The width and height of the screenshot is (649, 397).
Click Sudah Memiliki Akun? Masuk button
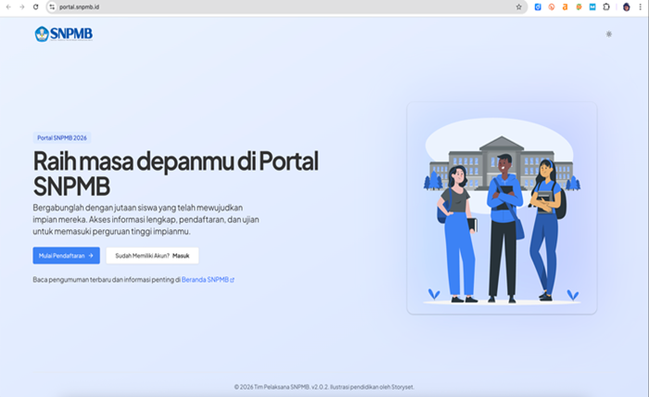click(152, 255)
